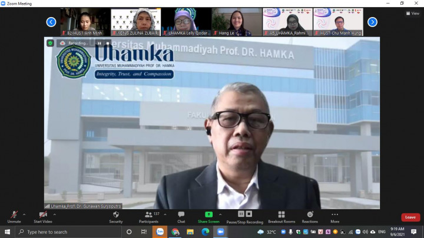424x238 pixels.
Task: Open the volume speaker tray icon
Action: (x=365, y=232)
